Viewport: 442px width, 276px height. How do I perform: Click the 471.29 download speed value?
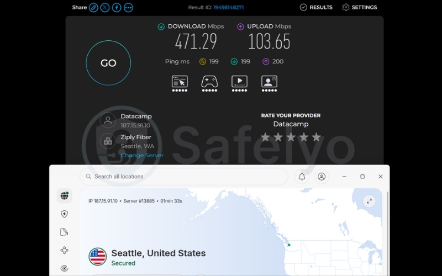coord(196,42)
